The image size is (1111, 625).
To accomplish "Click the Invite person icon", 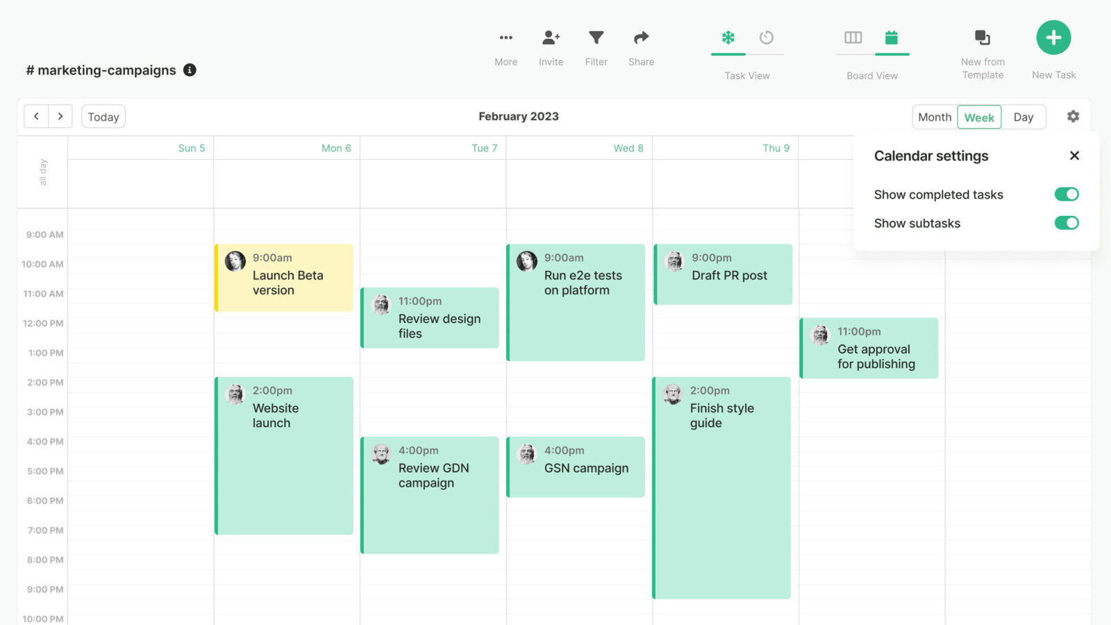I will click(551, 38).
